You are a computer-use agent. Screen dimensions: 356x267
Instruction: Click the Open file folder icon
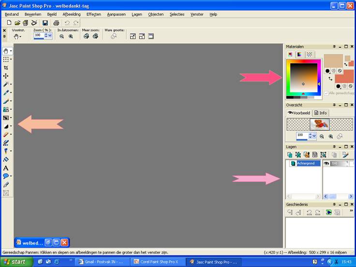click(x=17, y=23)
